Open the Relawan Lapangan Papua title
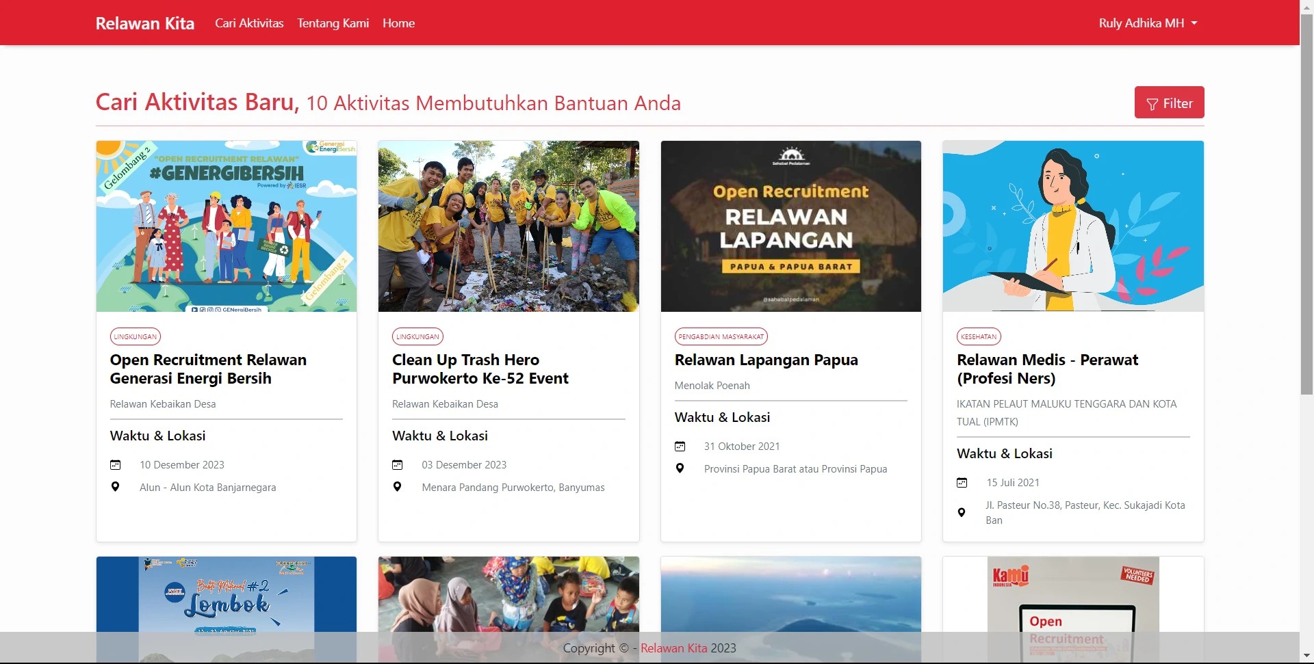1314x664 pixels. coord(766,360)
